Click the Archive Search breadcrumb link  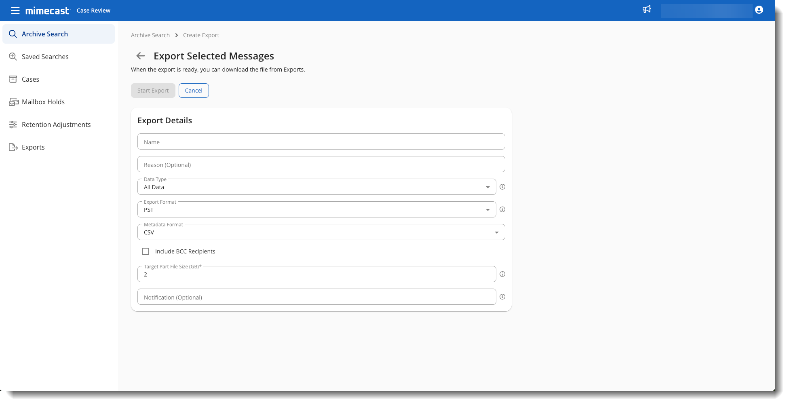coord(150,35)
